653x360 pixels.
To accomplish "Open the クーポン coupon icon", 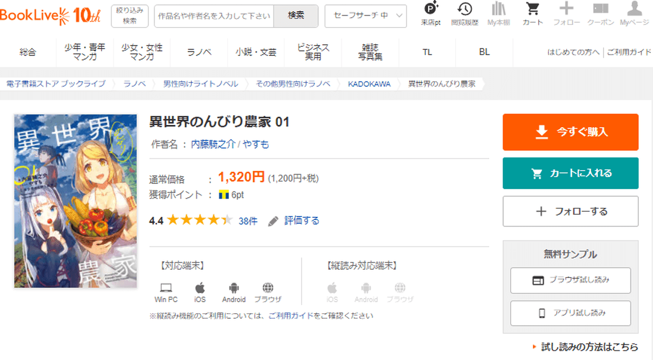I will (x=600, y=14).
